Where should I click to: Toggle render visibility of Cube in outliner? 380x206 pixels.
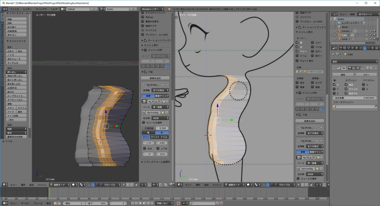click(374, 35)
